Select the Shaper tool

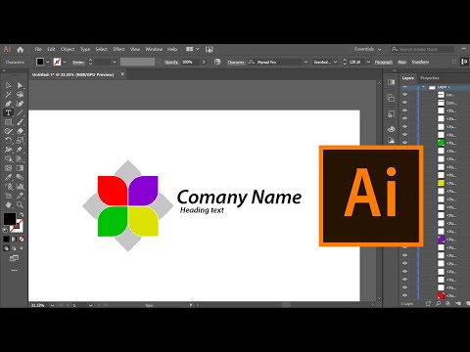[9, 131]
